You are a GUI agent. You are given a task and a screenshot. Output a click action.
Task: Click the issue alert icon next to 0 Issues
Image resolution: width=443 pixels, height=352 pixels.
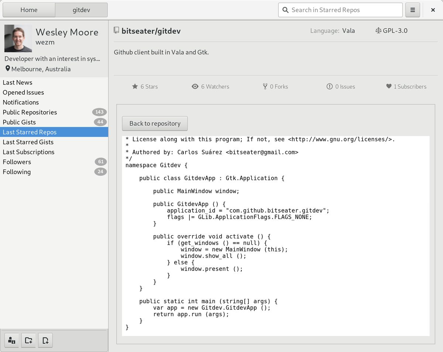(330, 87)
